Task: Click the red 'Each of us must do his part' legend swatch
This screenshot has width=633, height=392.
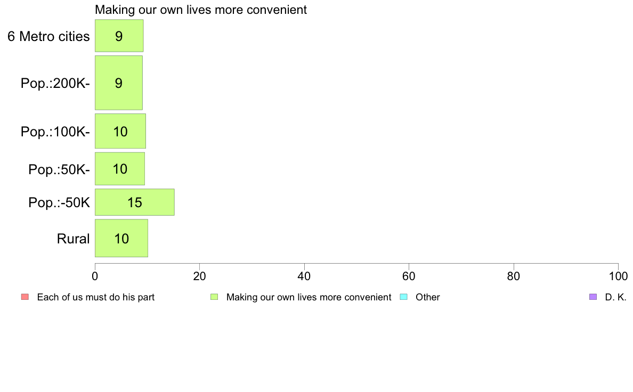Action: click(x=25, y=297)
